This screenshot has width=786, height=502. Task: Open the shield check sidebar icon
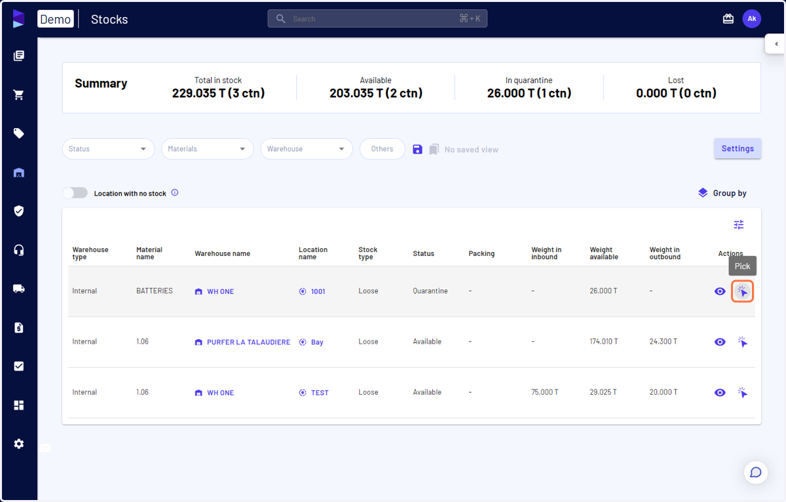click(x=18, y=211)
